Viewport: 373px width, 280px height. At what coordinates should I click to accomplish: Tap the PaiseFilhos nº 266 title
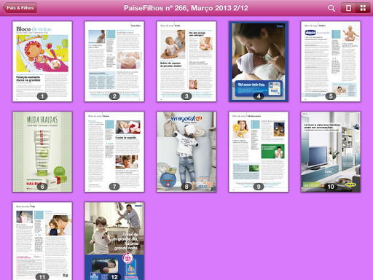tap(186, 8)
